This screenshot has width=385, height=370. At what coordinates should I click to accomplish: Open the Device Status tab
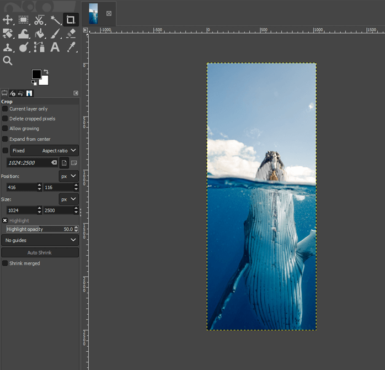13,93
